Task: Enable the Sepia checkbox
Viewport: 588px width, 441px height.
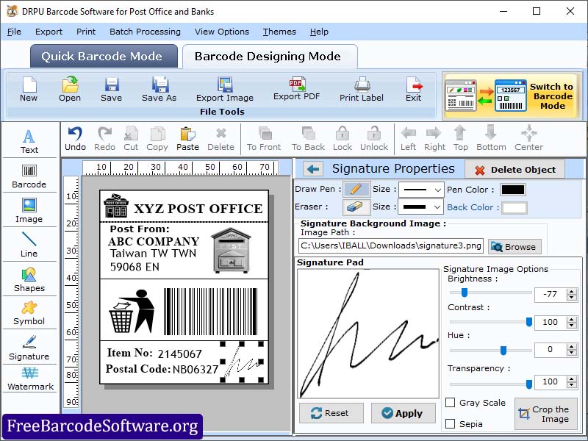Action: [451, 423]
